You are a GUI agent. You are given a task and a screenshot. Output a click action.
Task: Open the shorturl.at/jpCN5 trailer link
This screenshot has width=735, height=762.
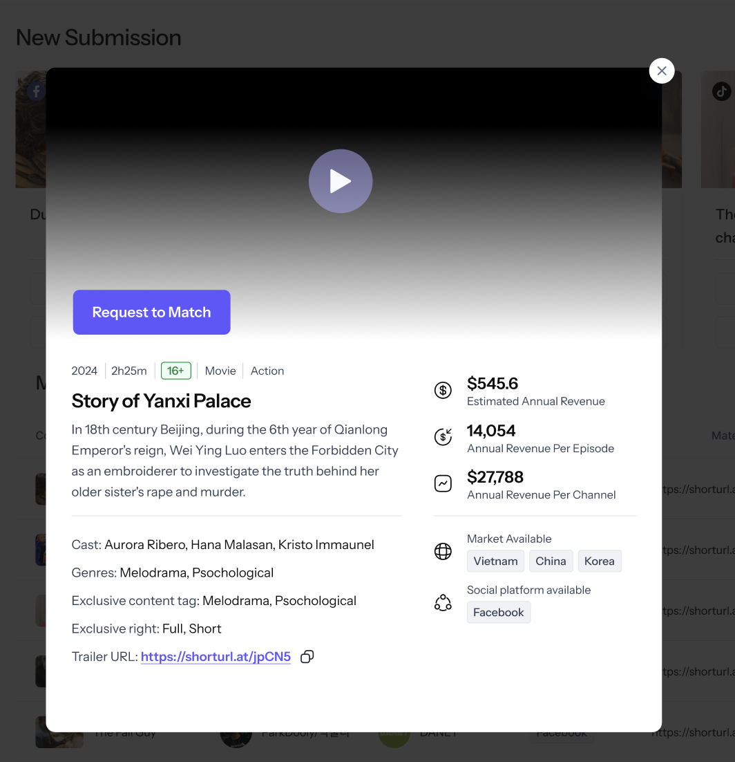coord(216,656)
